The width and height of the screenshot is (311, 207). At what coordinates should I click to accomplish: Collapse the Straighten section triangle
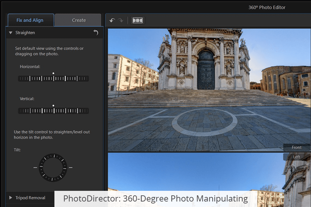11,33
